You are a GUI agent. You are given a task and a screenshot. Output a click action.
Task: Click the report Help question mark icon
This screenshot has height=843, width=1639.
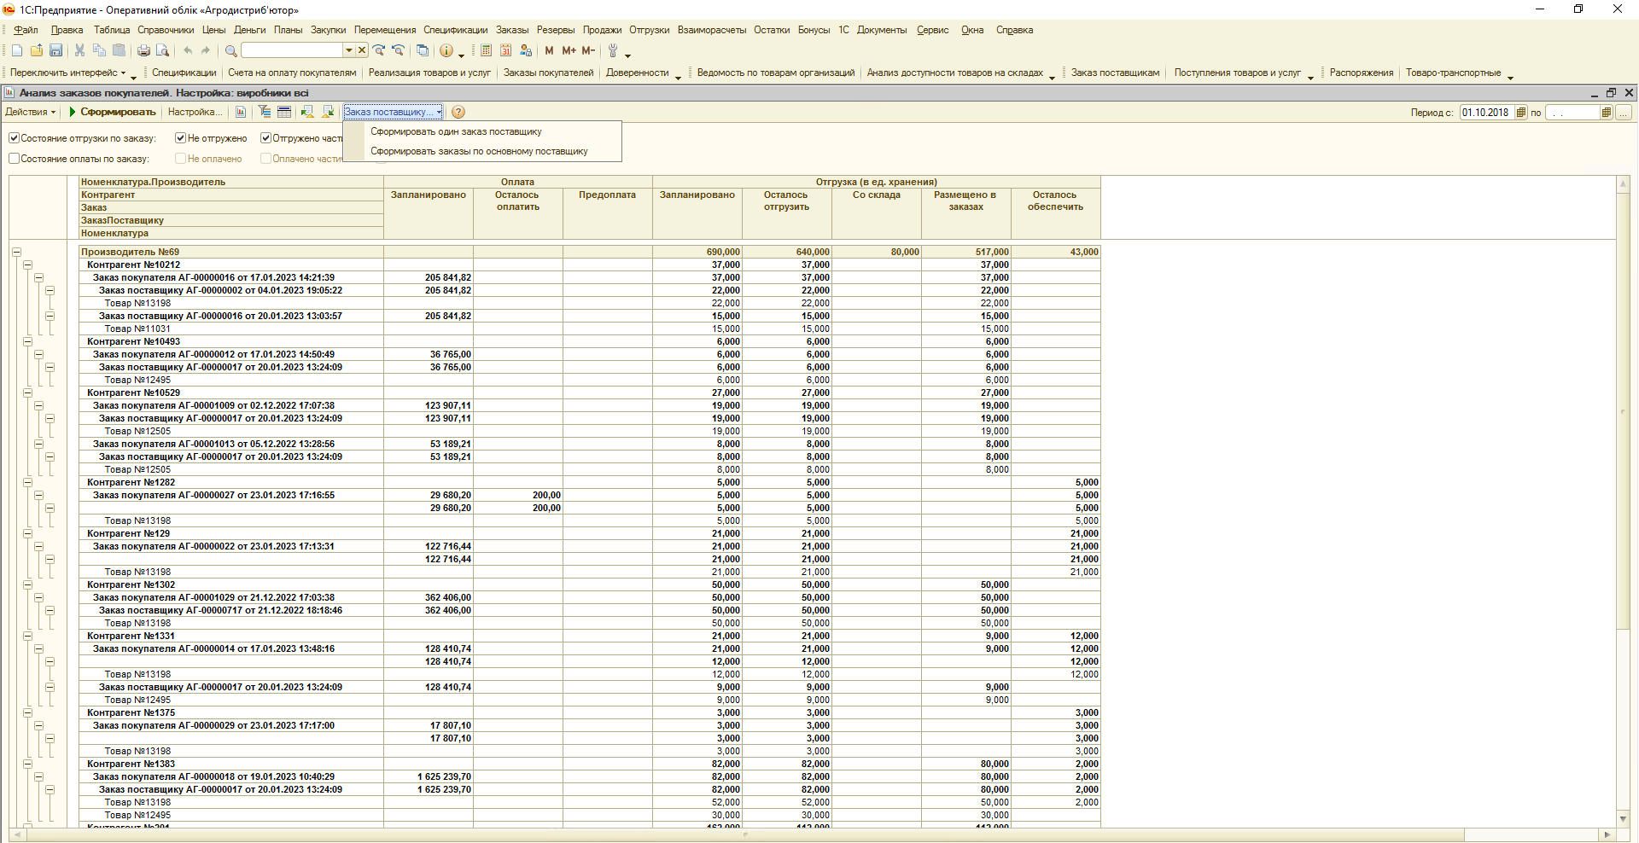click(x=458, y=113)
